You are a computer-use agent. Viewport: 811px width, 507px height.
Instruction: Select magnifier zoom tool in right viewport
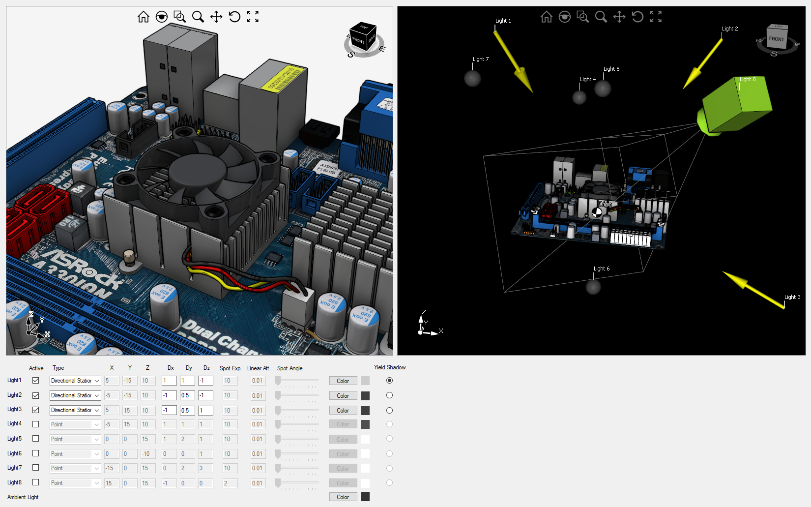pyautogui.click(x=601, y=17)
